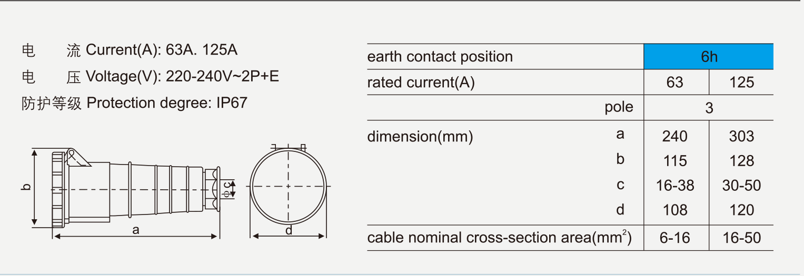Select the 125 rated current cell
This screenshot has height=276, width=804.
point(741,83)
